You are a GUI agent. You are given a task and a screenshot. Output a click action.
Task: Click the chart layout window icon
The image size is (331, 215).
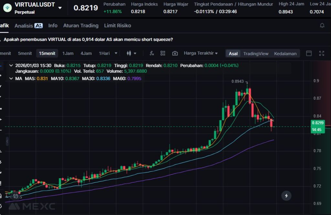point(309,53)
